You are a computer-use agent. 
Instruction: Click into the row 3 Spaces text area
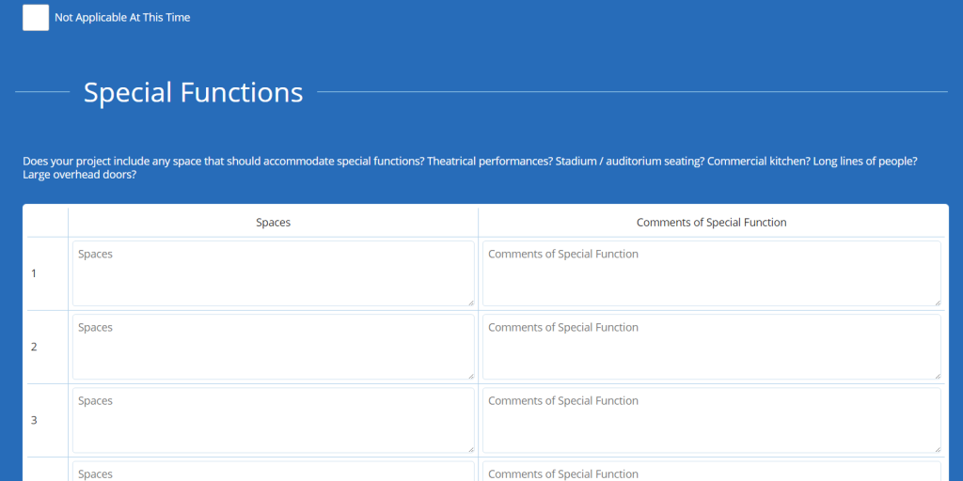(273, 420)
